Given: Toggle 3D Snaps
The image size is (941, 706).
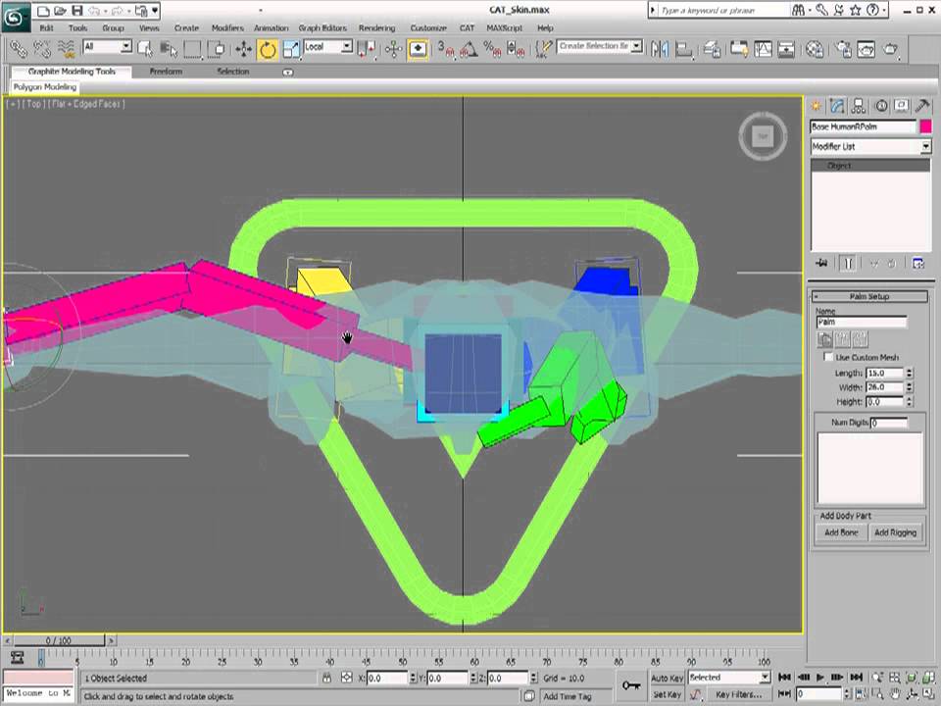Looking at the screenshot, I should click(x=445, y=49).
